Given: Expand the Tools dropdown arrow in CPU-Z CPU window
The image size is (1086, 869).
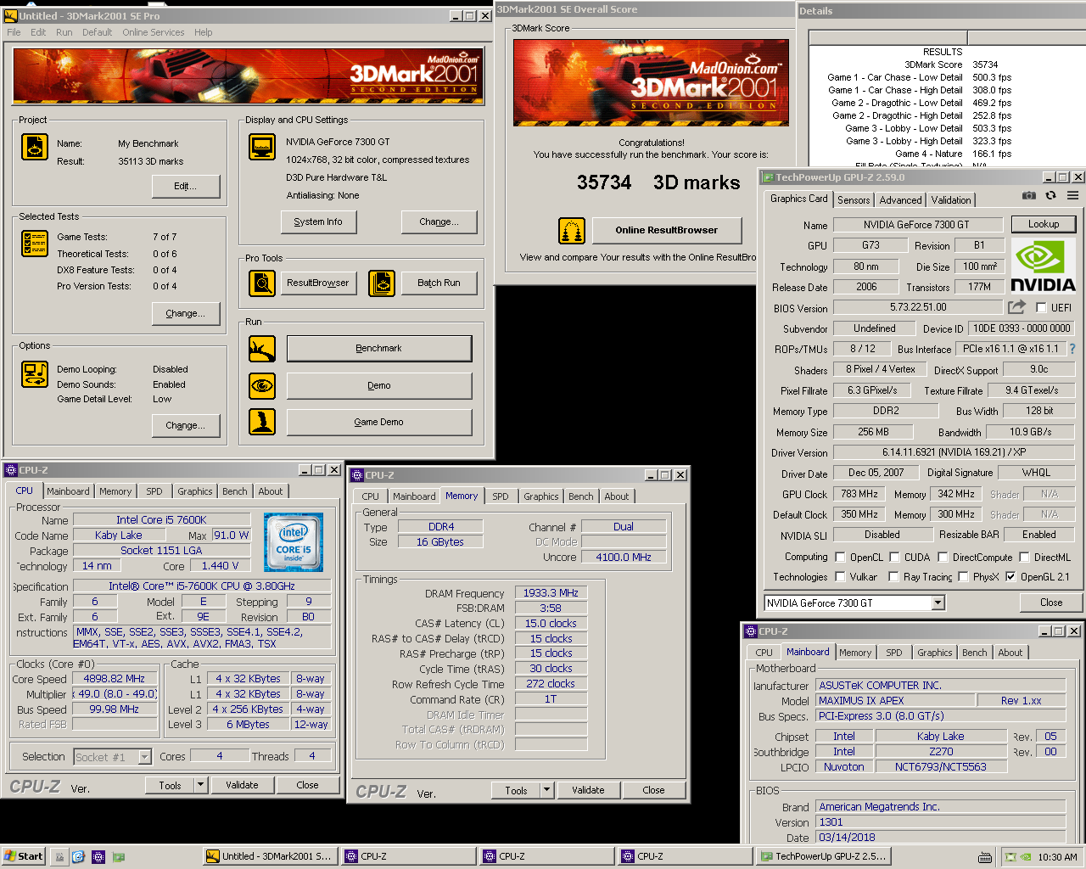Looking at the screenshot, I should click(x=201, y=785).
